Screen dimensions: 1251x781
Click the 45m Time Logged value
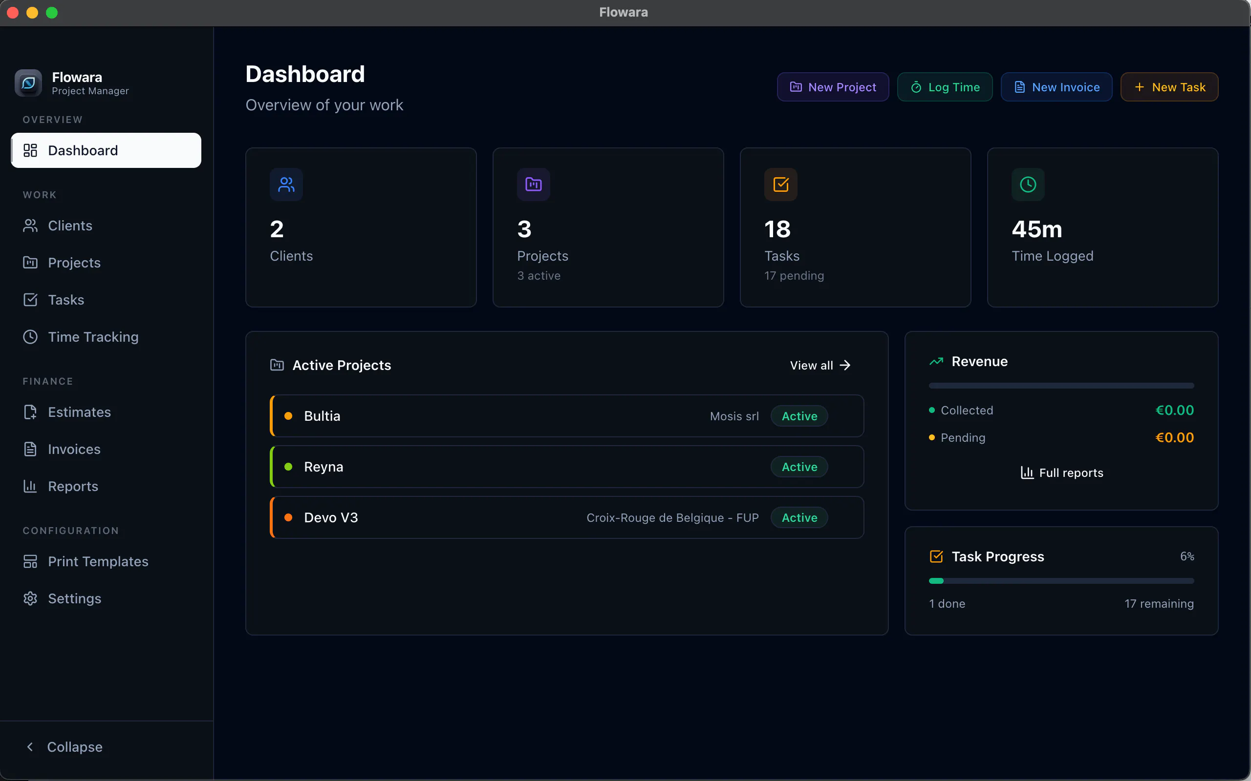1036,229
